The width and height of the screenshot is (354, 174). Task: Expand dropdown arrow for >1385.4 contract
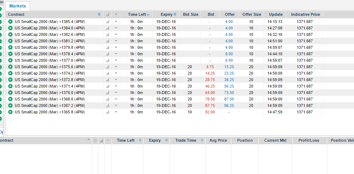click(x=116, y=22)
